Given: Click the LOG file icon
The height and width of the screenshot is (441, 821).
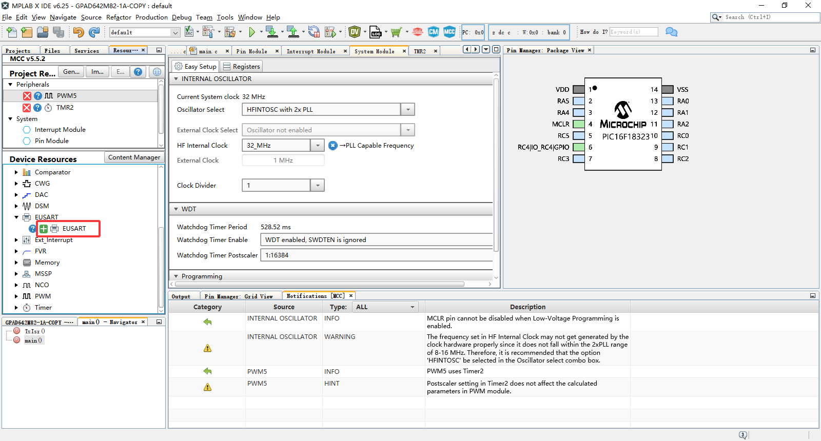Looking at the screenshot, I should 376,32.
